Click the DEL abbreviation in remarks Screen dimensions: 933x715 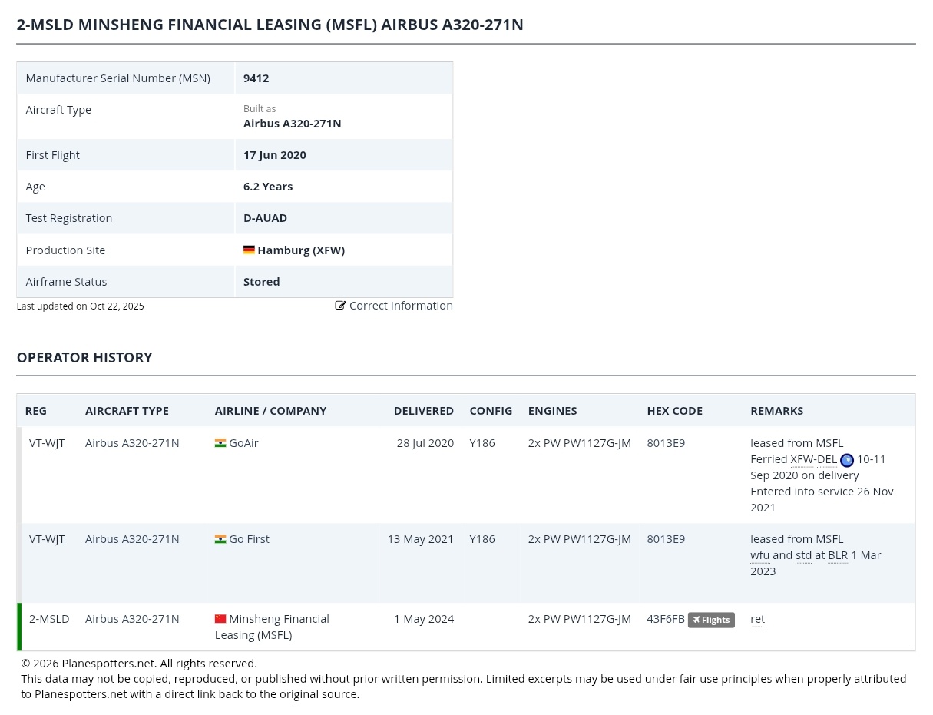pos(827,459)
